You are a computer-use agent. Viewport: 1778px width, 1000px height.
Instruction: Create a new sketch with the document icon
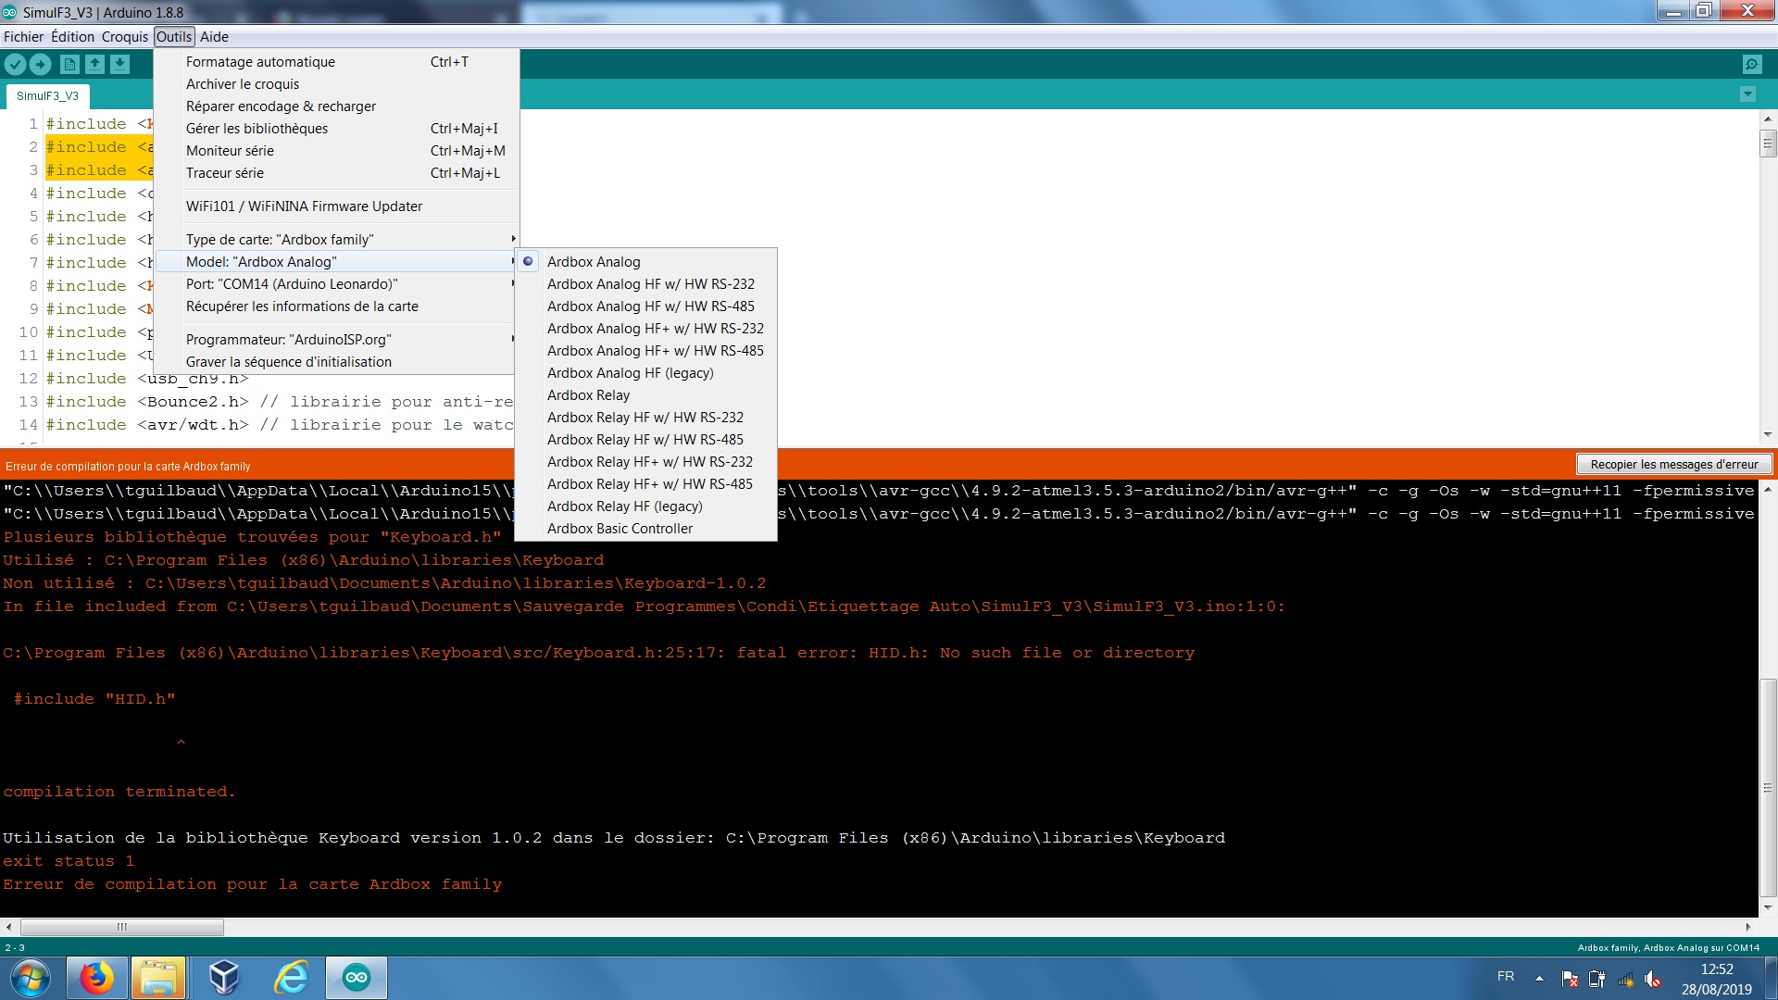69,64
